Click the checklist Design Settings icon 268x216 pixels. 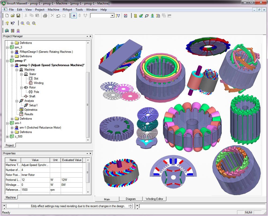[135, 16]
